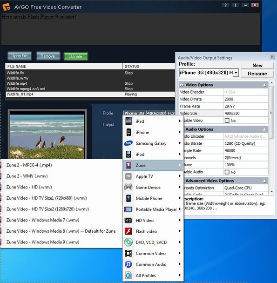The image size is (277, 283).
Task: Click the Apple TV icon
Action: click(x=128, y=176)
